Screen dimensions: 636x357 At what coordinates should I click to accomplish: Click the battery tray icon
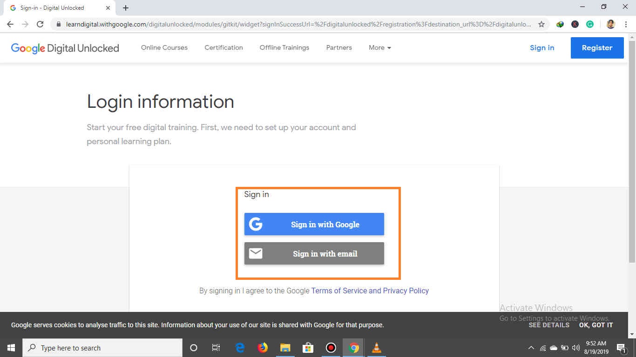coord(565,348)
